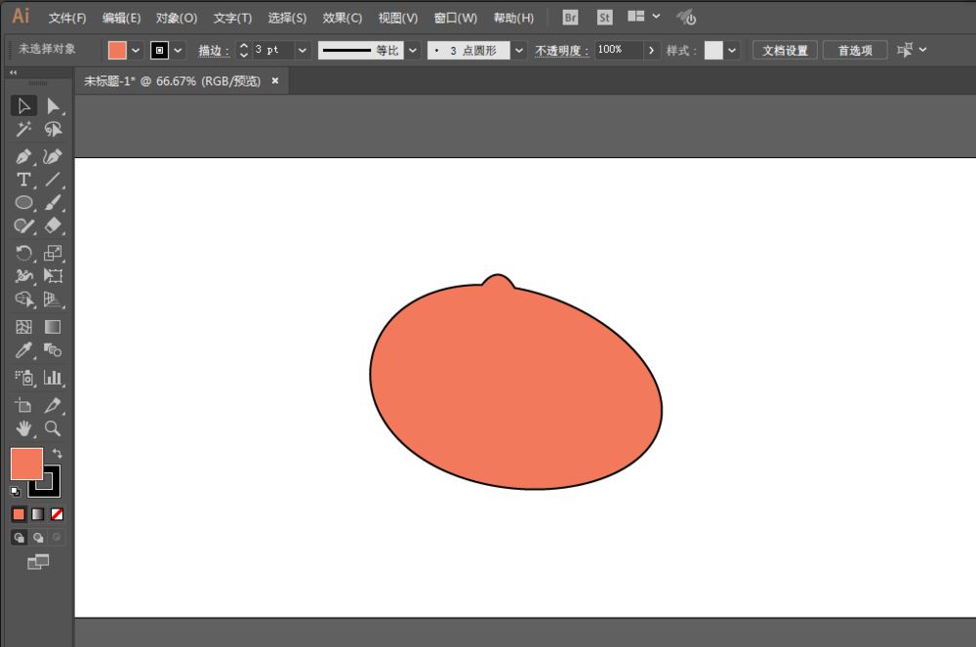Screen dimensions: 976x647
Task: Choose the Ellipse shape tool
Action: [23, 203]
